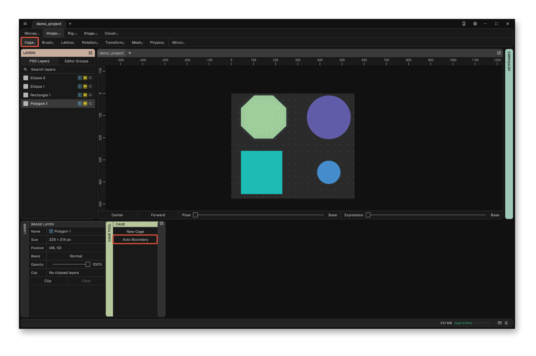The height and width of the screenshot is (356, 536).
Task: Click the Opacity slider handle
Action: coord(88,264)
